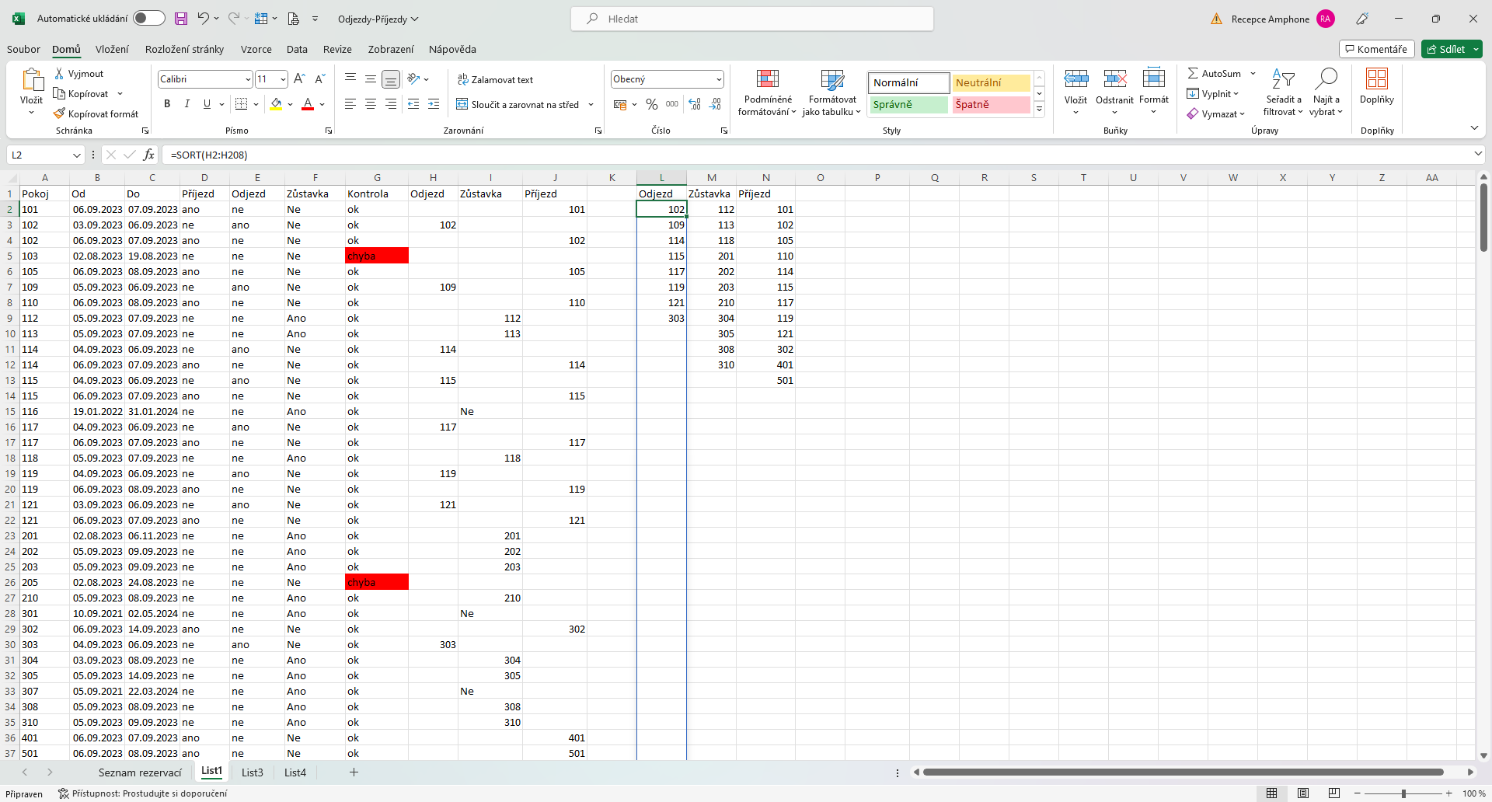Switch to Page Break Preview view

pos(1334,793)
